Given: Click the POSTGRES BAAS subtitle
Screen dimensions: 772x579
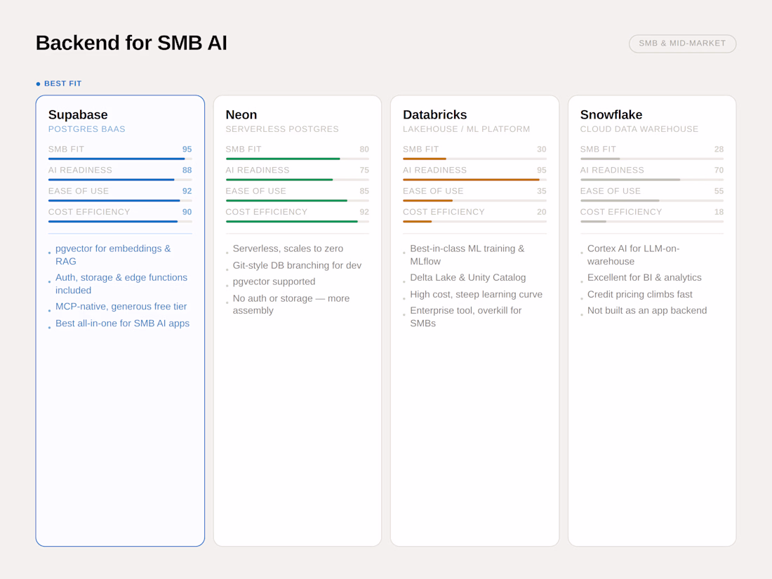Looking at the screenshot, I should point(87,129).
